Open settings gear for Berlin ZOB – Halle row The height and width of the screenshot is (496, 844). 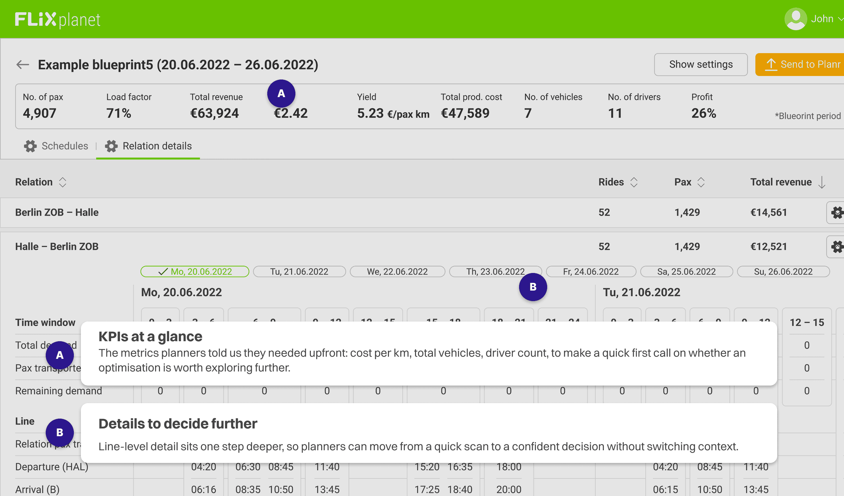pos(837,212)
